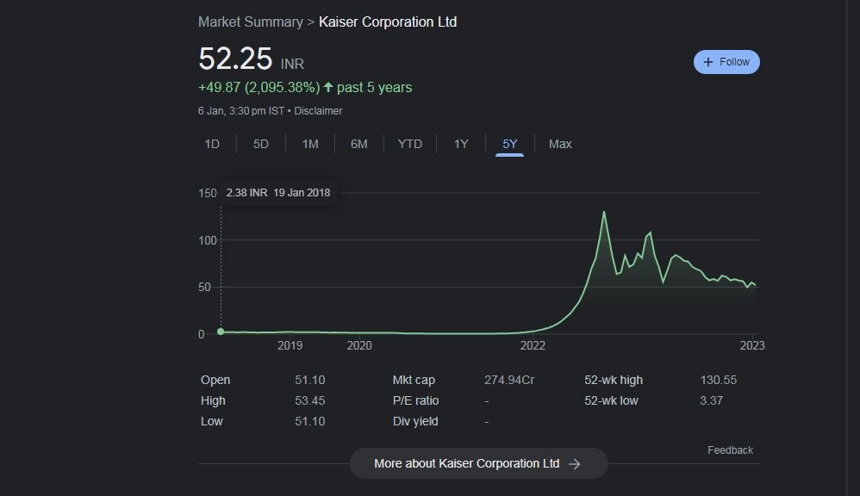Switch chart to YTD view
860x496 pixels.
(410, 144)
